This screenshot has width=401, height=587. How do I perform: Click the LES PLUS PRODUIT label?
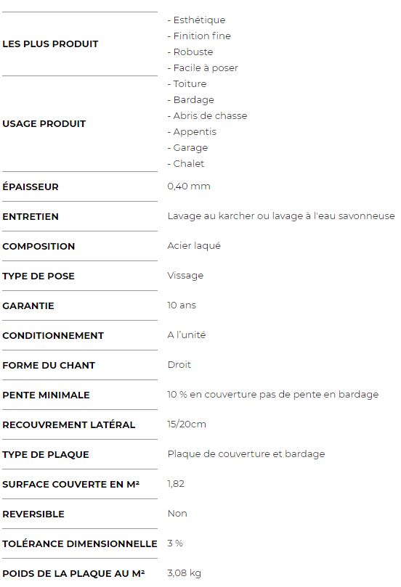pos(50,44)
